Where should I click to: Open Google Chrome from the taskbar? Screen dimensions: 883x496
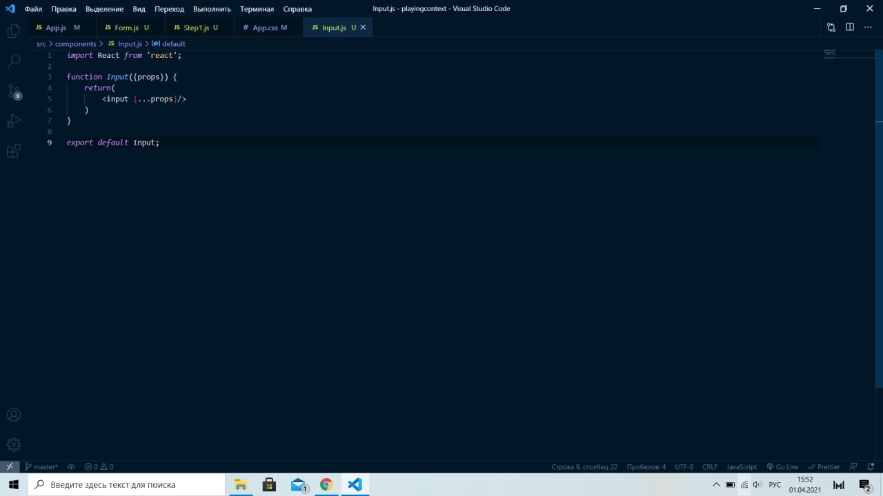(326, 484)
